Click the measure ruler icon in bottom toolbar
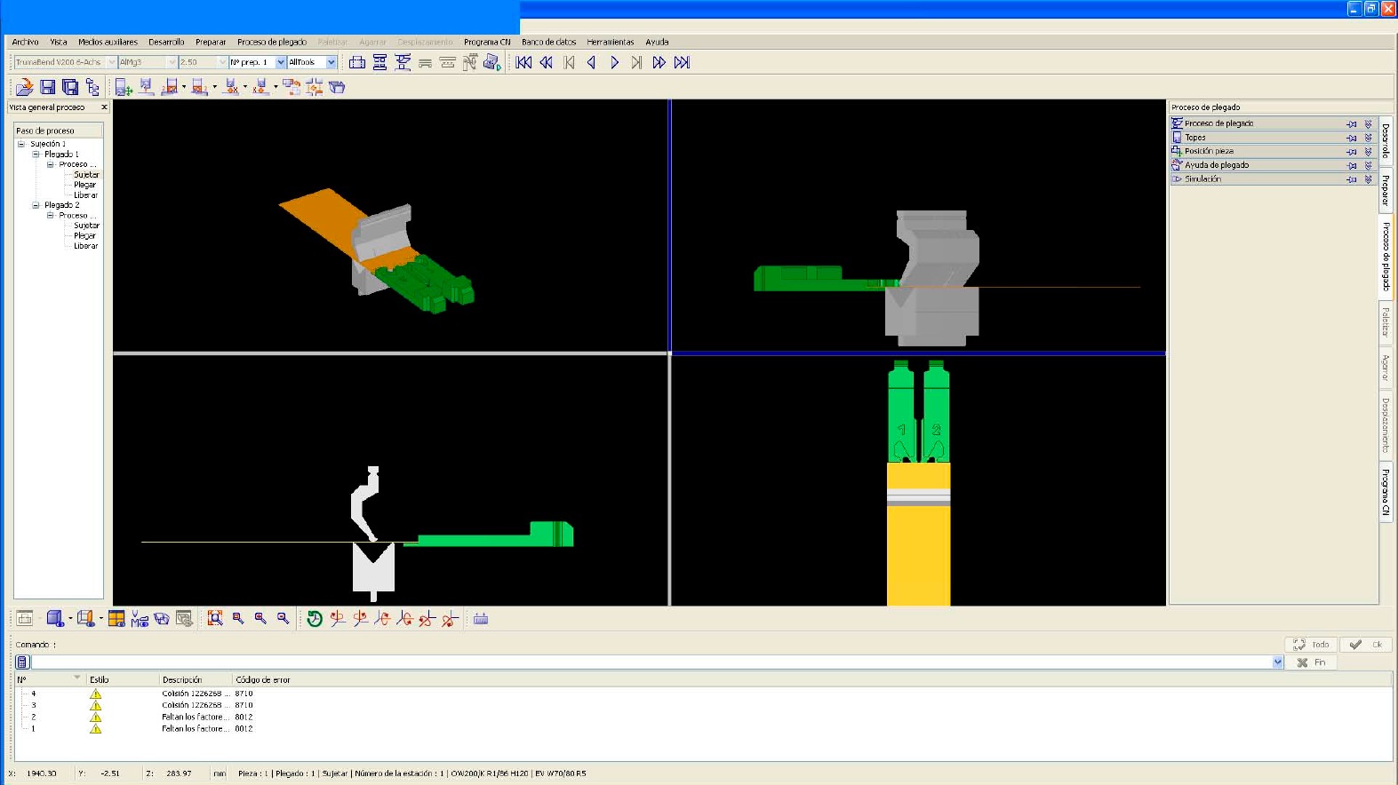Image resolution: width=1398 pixels, height=785 pixels. [x=481, y=619]
